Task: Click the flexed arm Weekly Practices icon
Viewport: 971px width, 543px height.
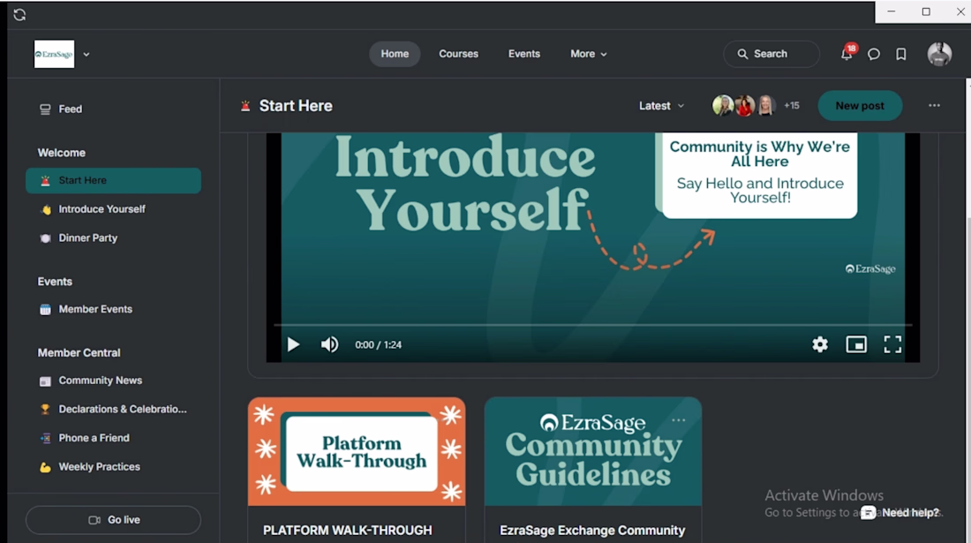Action: (45, 467)
